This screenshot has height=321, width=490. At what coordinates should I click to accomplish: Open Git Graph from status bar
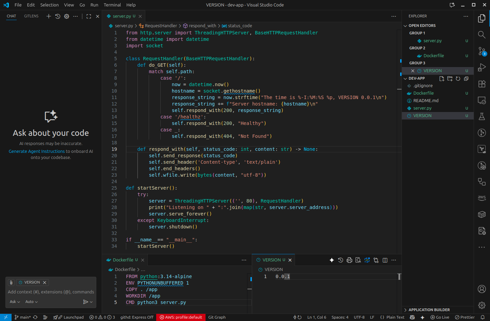pos(217,317)
